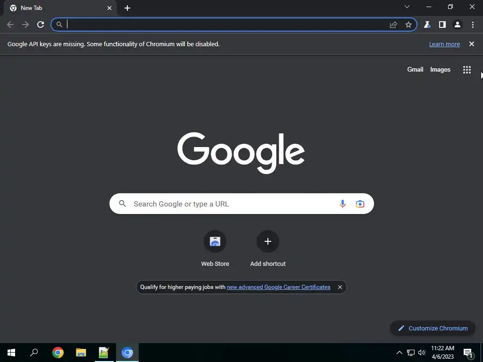Image resolution: width=483 pixels, height=362 pixels.
Task: Click the share this page icon
Action: point(393,25)
